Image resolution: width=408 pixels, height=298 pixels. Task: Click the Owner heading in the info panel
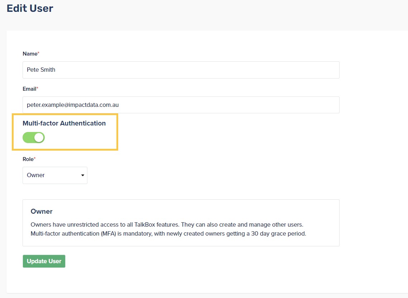[x=42, y=212]
